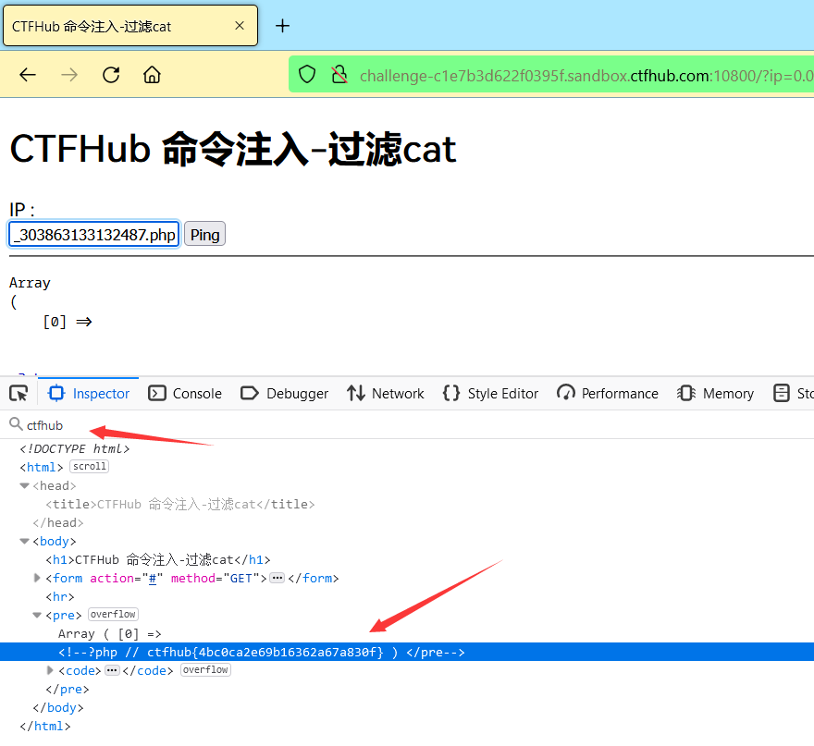This screenshot has width=814, height=746.
Task: Select the Array ( [0] => text node
Action: [110, 634]
